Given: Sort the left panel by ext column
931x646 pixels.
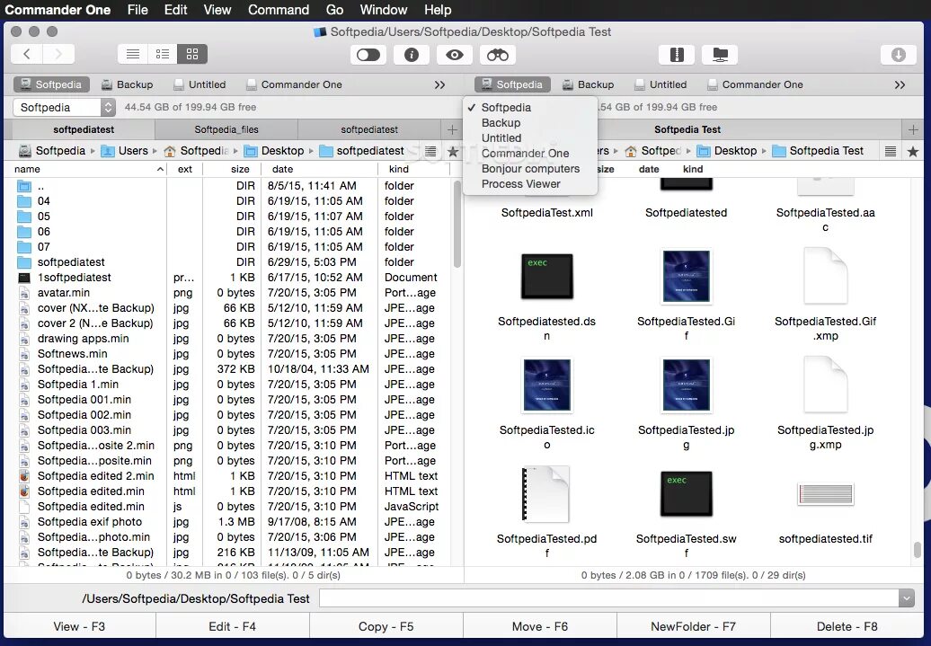Looking at the screenshot, I should point(184,169).
